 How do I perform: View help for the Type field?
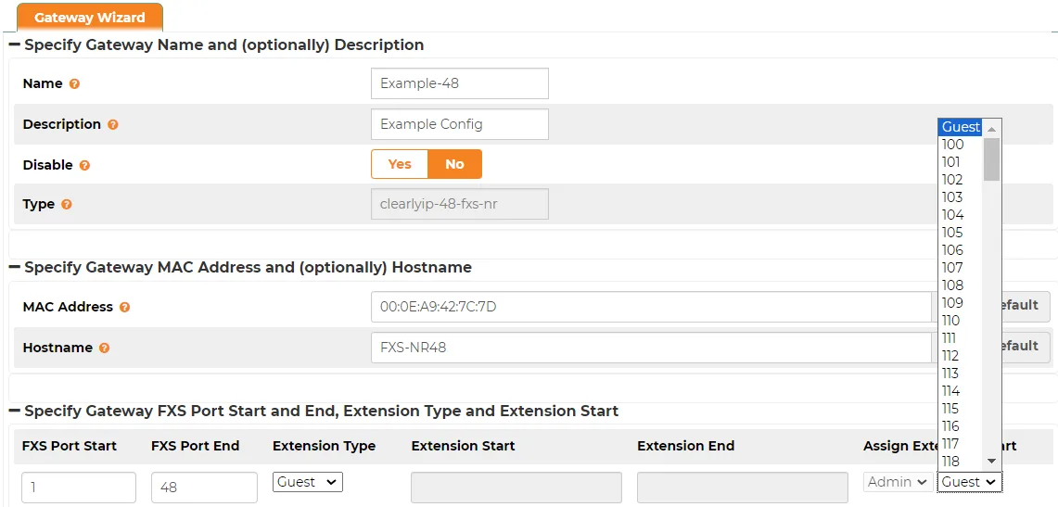click(66, 204)
